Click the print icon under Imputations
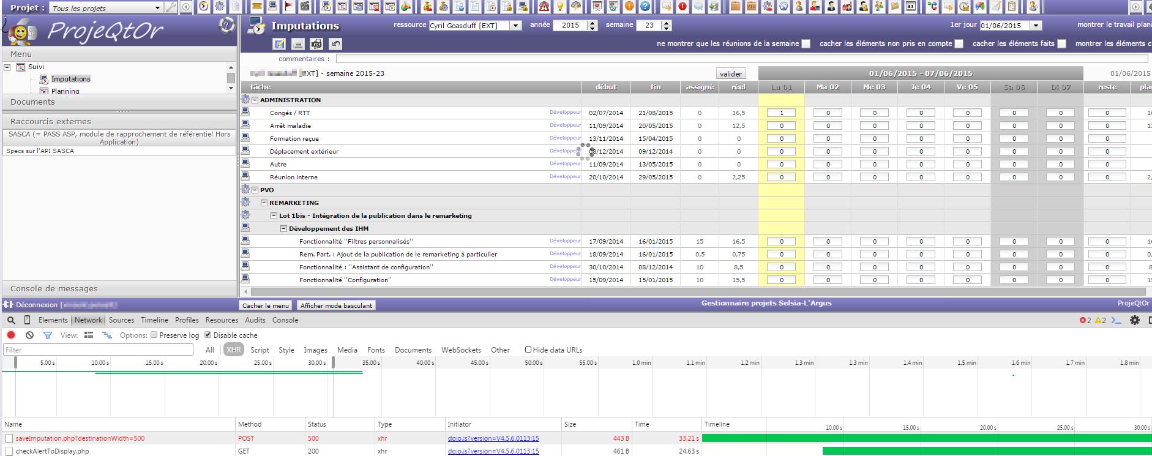Viewport: 1152px width, 456px height. pos(297,44)
